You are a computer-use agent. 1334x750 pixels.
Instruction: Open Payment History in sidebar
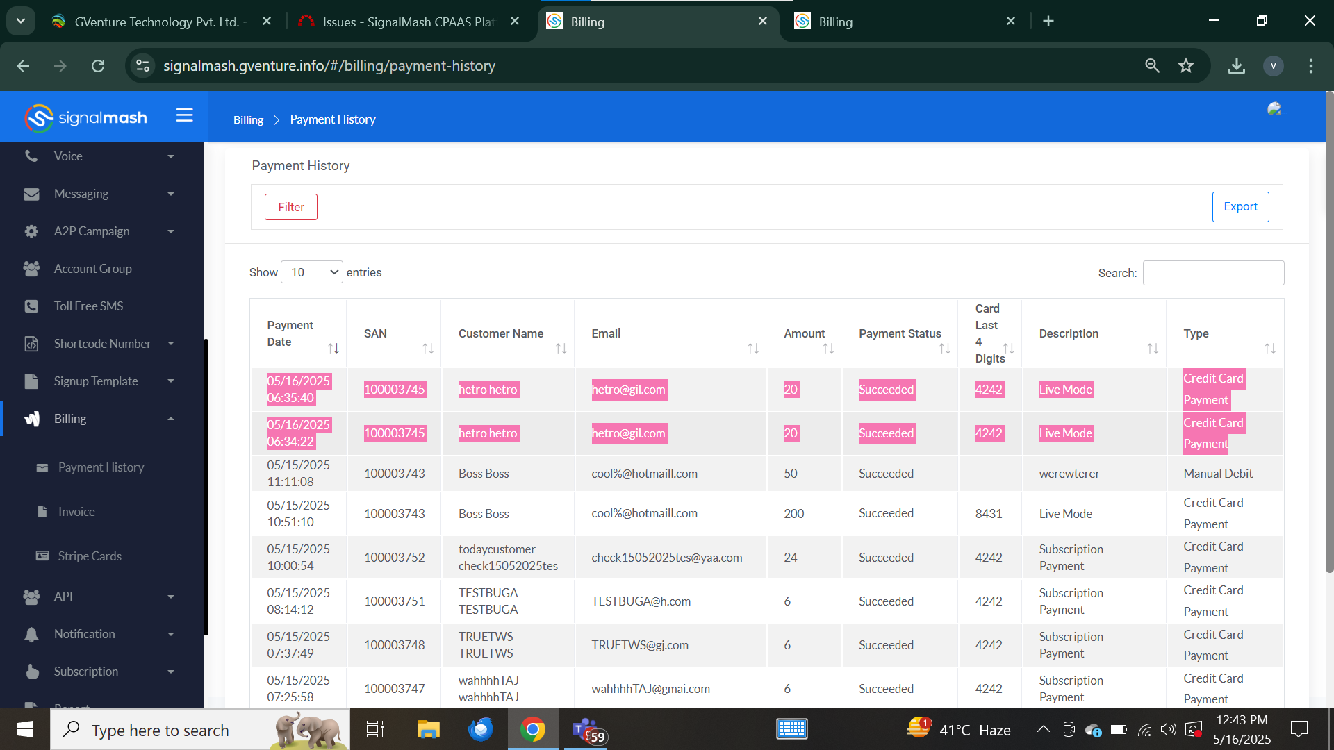point(101,467)
